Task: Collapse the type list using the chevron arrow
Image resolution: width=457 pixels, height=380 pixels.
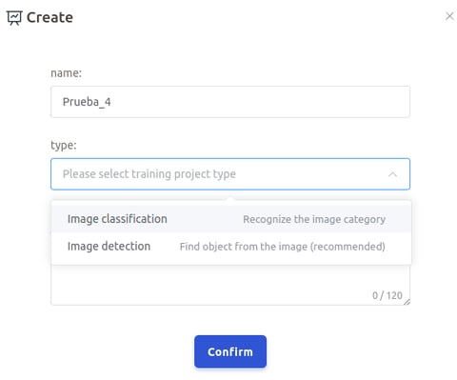Action: (392, 174)
